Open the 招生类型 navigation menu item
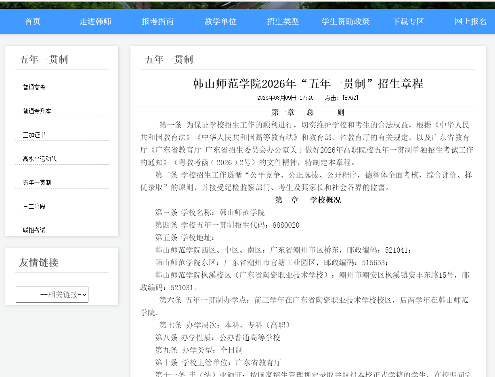Image resolution: width=495 pixels, height=377 pixels. tap(283, 22)
